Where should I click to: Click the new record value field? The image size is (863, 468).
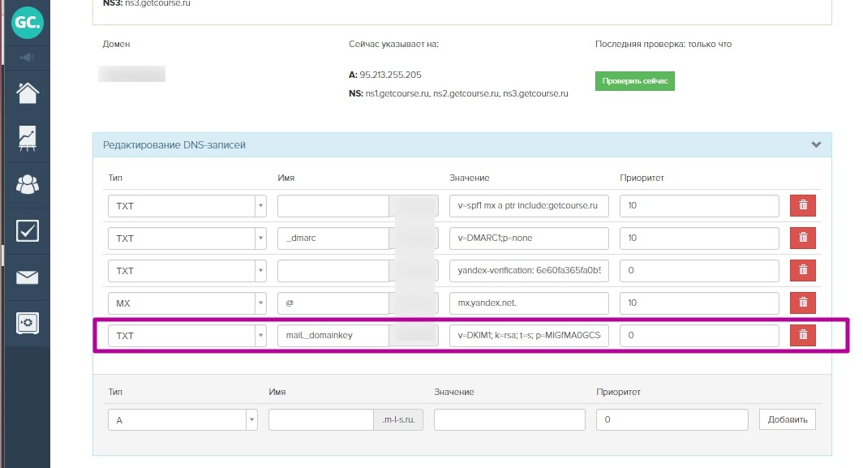[x=509, y=419]
